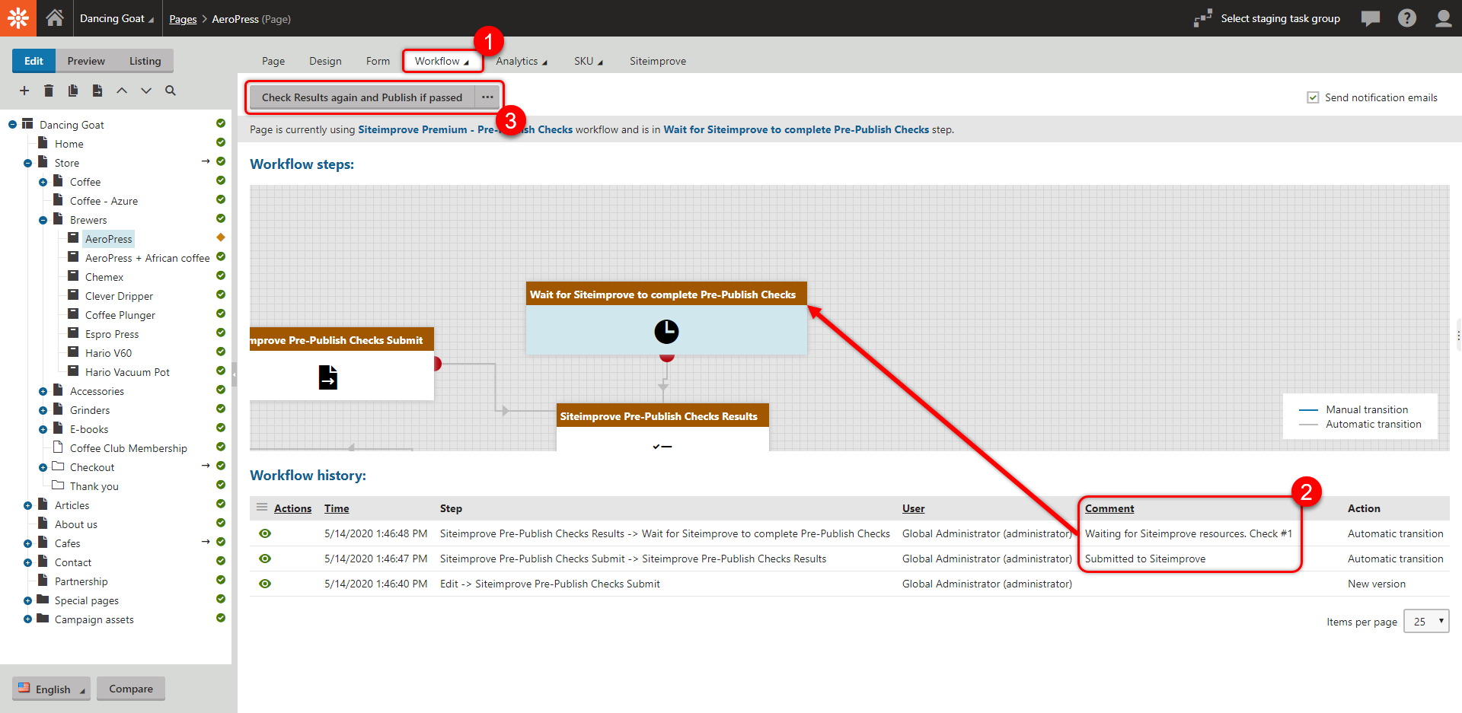Screen dimensions: 1462x713
Task: Move page up with the arrow icon
Action: point(122,91)
